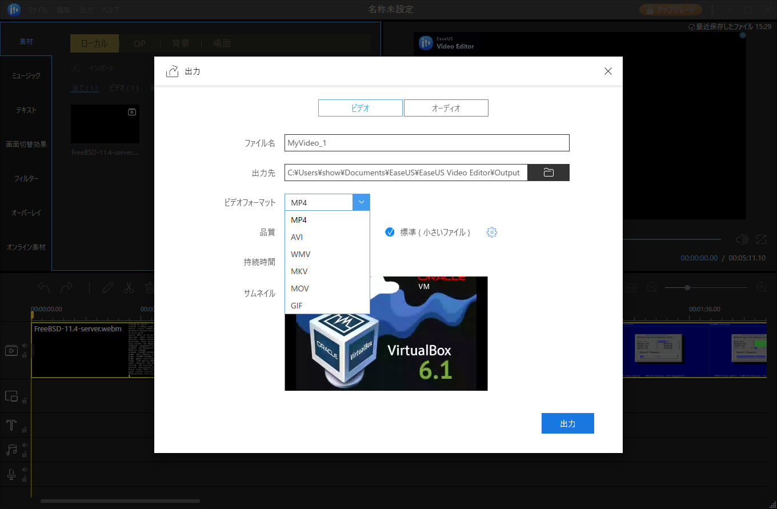Viewport: 777px width, 509px height.
Task: Select the 標準 (小さいファイル) quality option
Action: click(x=428, y=232)
